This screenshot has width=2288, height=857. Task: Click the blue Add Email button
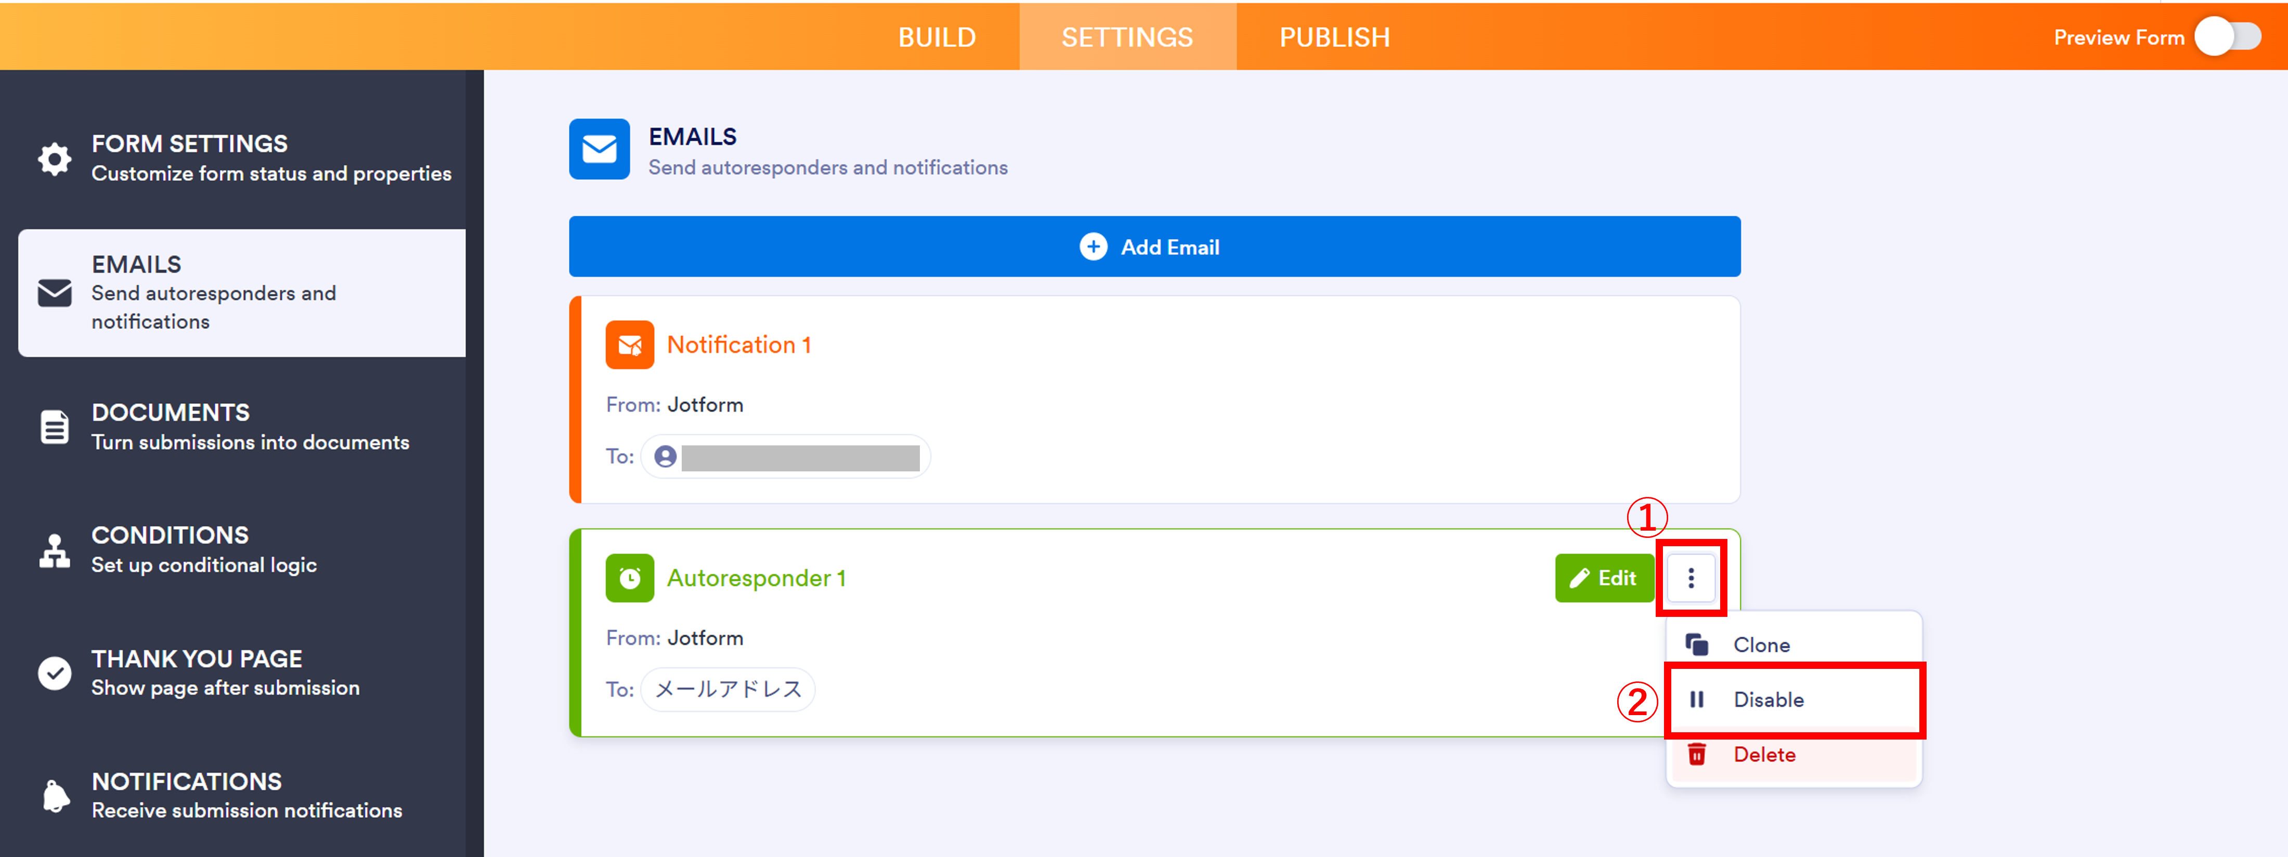(x=1154, y=247)
